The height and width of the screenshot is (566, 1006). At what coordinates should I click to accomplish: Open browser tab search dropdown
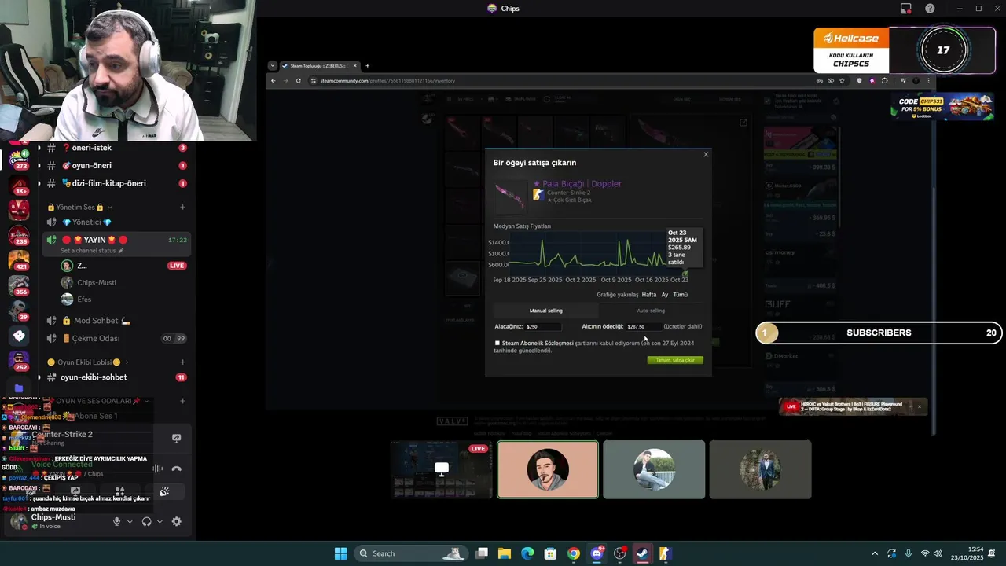pos(272,66)
